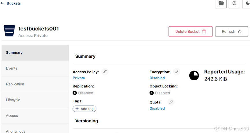The image size is (250, 133).
Task: Open the Anonymous tab
Action: point(35,128)
